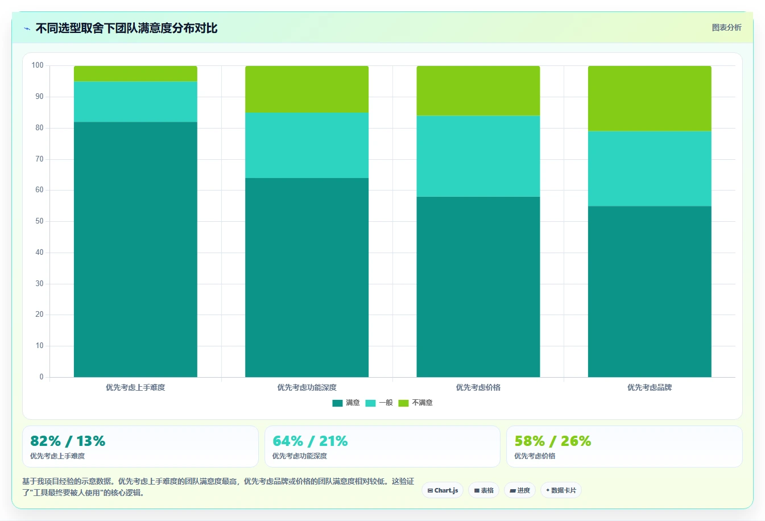Select the 82% / 13% data card
This screenshot has width=765, height=521.
click(x=140, y=446)
